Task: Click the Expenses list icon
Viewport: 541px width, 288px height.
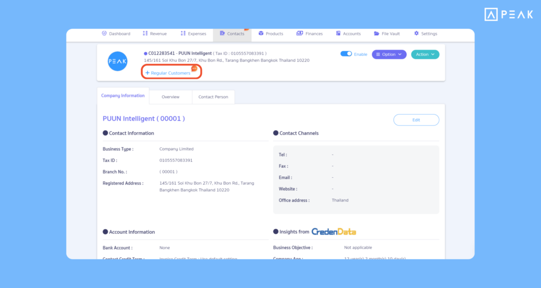Action: [183, 33]
